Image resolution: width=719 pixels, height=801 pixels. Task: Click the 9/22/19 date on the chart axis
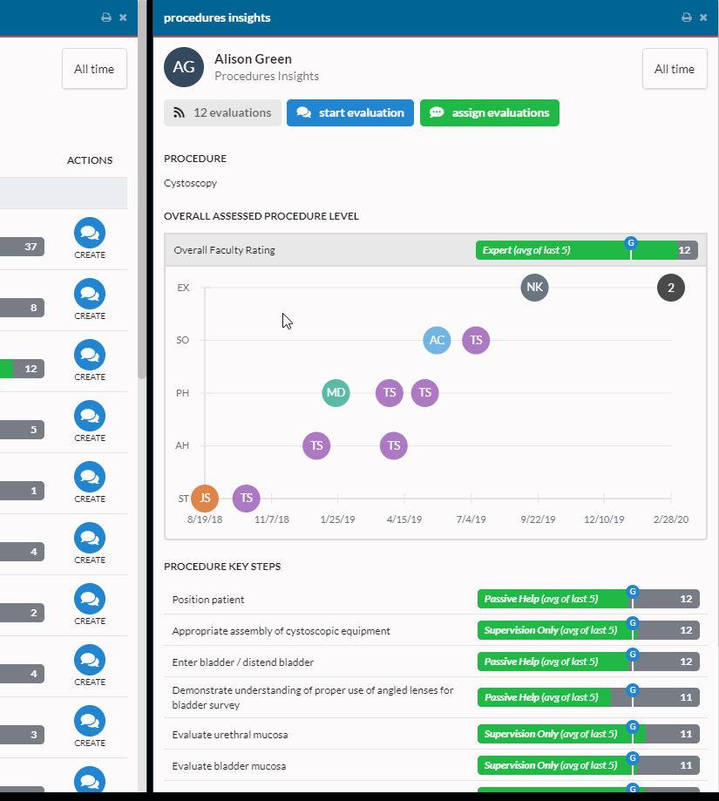tap(538, 519)
